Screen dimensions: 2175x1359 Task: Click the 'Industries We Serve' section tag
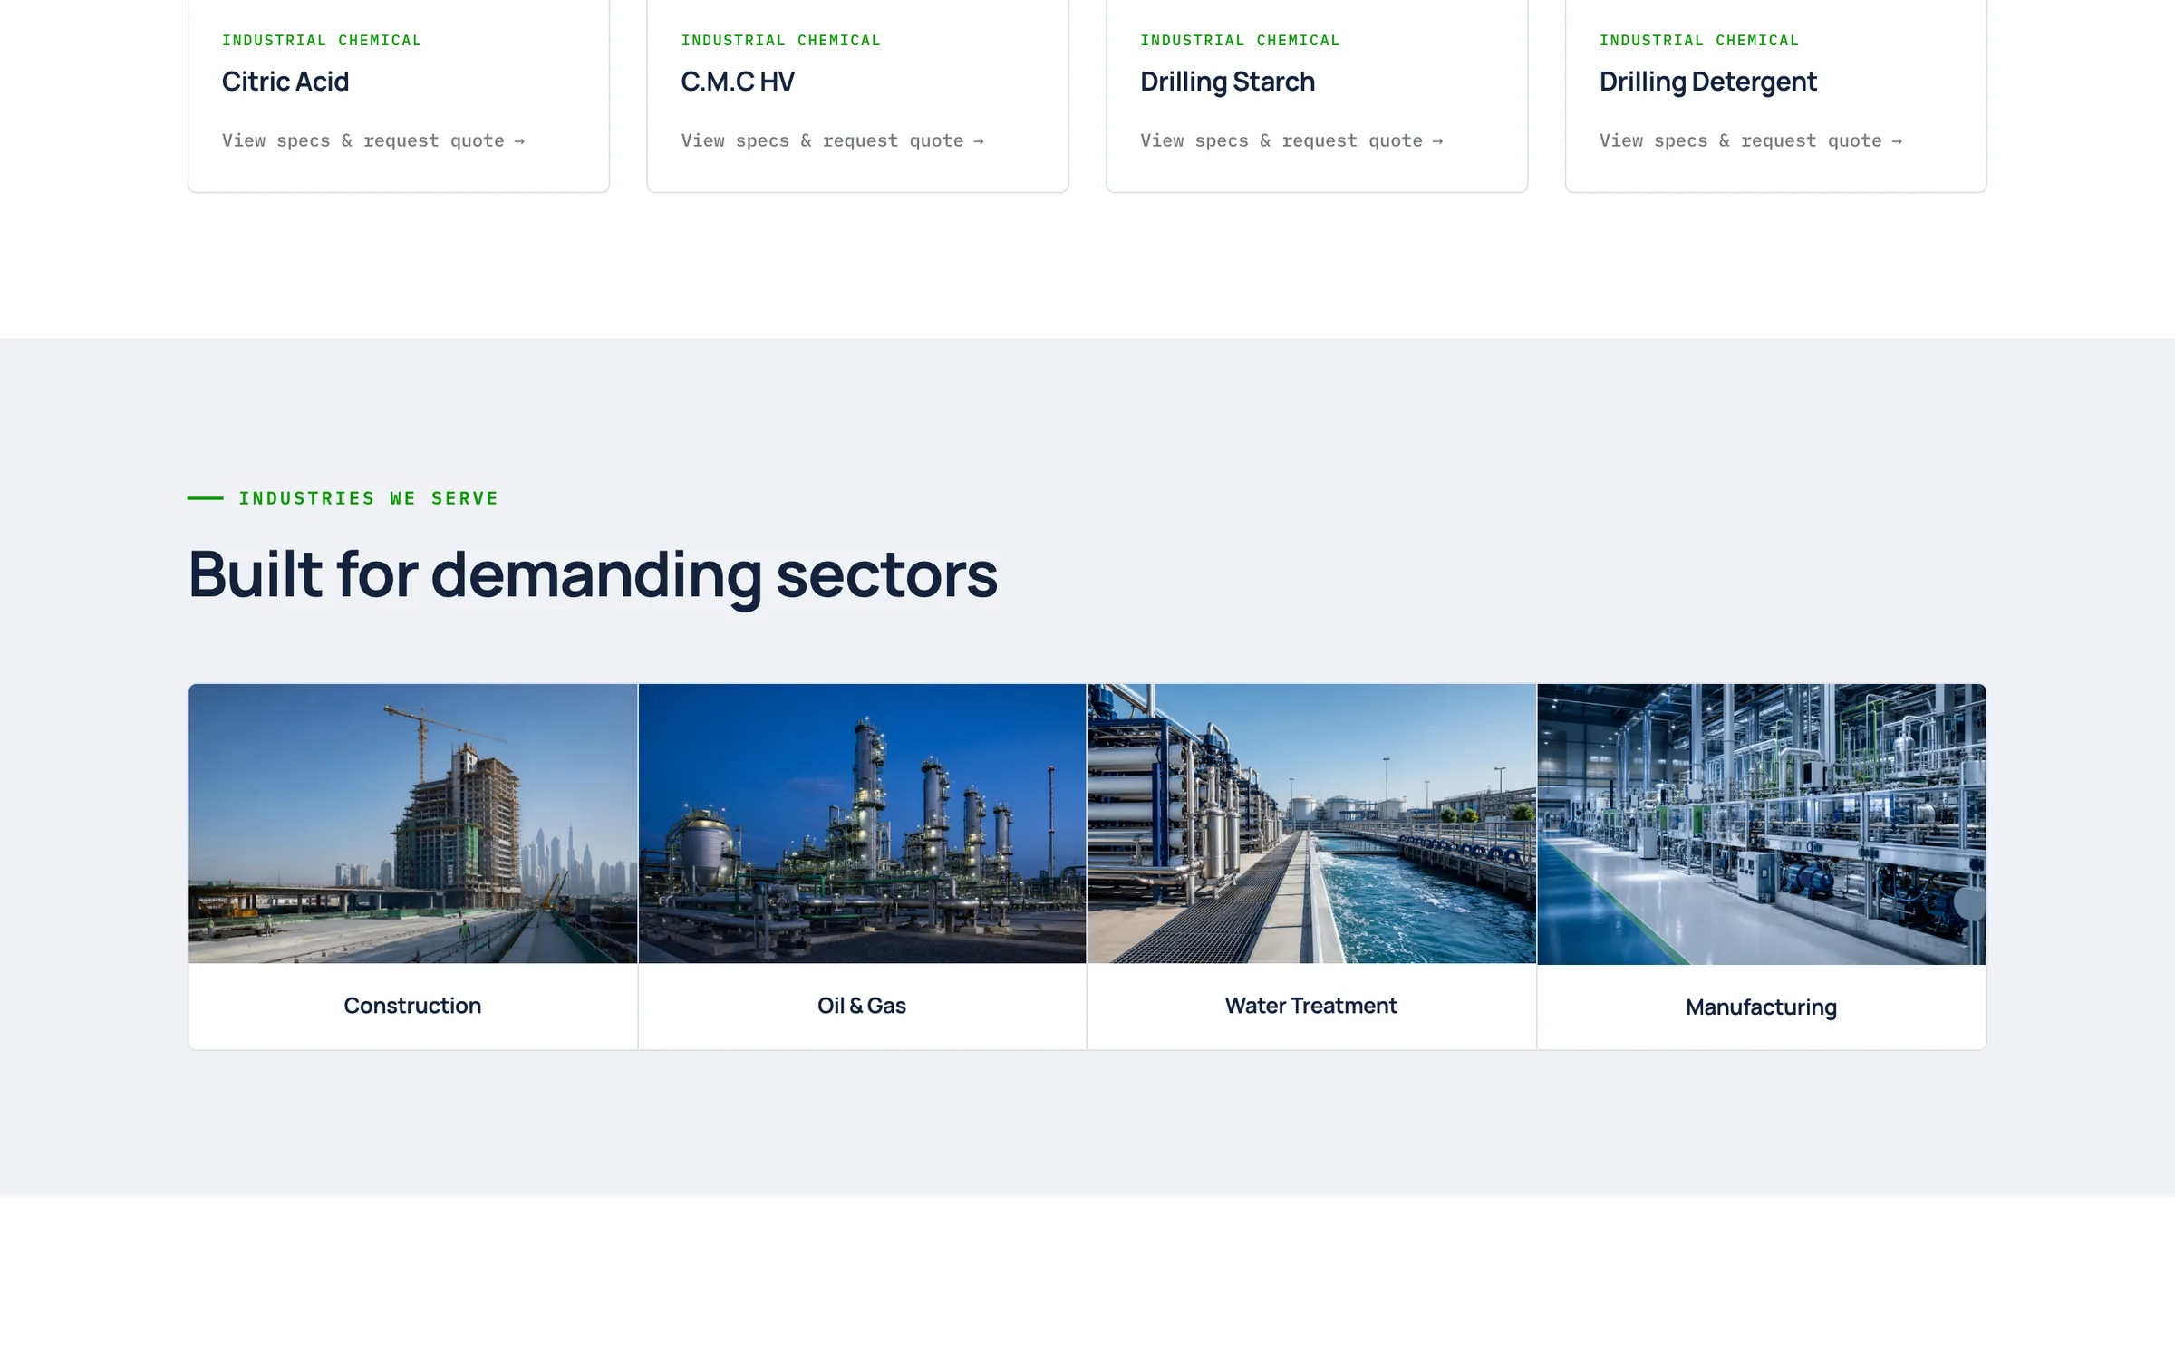click(369, 498)
